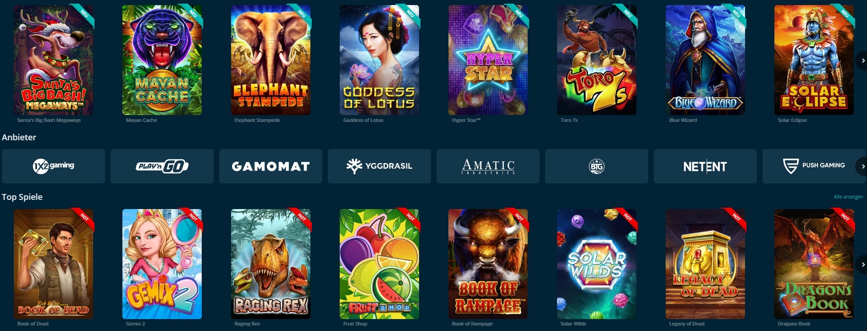Select the Play'n GO provider logo
Screen dimensions: 867x331
162,166
